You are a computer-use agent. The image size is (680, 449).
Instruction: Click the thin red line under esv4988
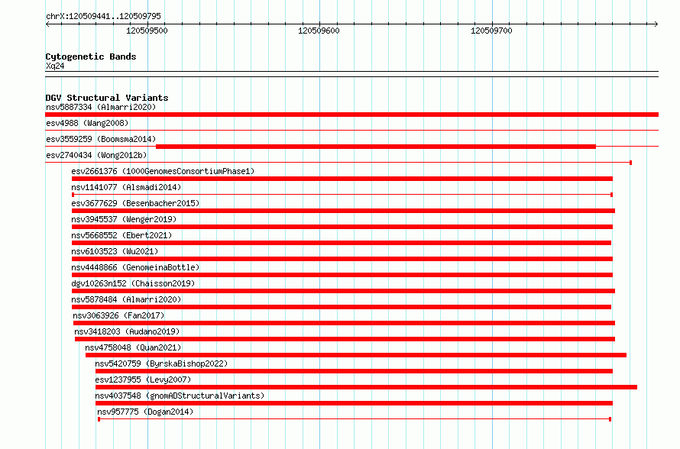[351, 131]
